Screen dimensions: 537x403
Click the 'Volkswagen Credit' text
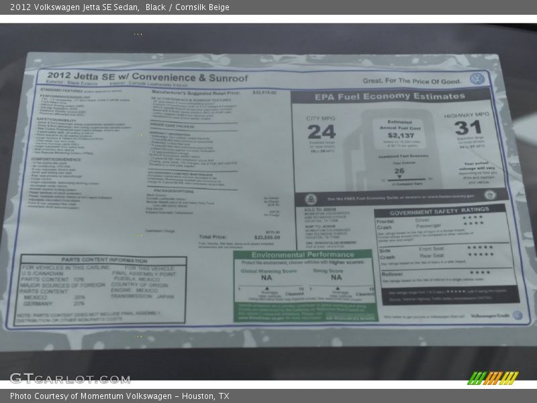[490, 316]
